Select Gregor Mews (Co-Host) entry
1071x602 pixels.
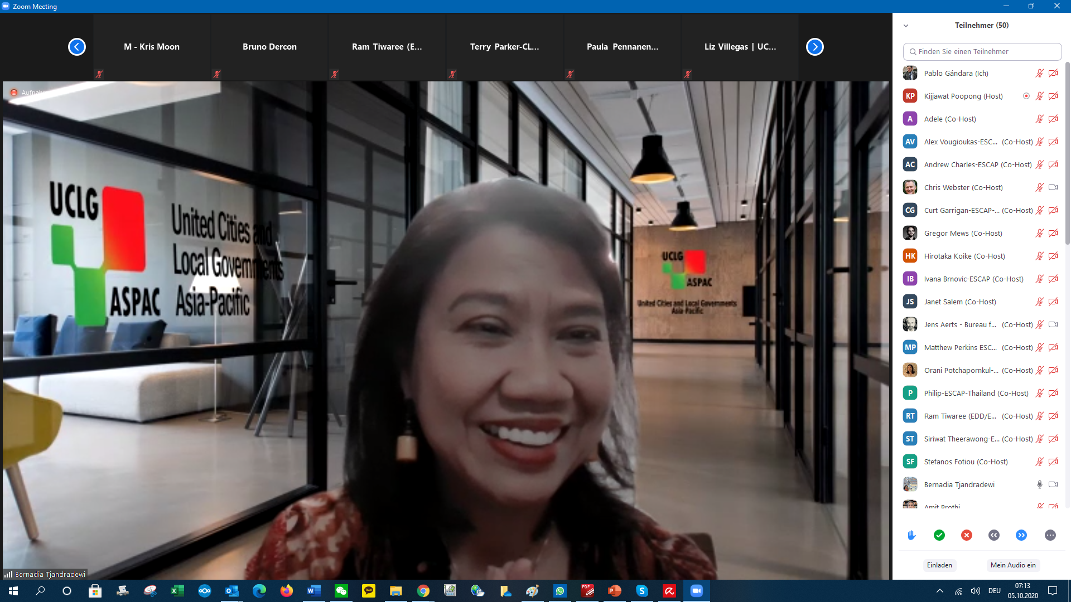coord(963,233)
